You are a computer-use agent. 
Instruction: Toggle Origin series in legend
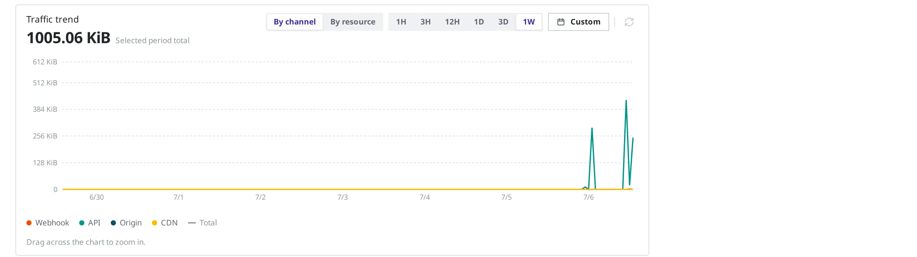[126, 223]
